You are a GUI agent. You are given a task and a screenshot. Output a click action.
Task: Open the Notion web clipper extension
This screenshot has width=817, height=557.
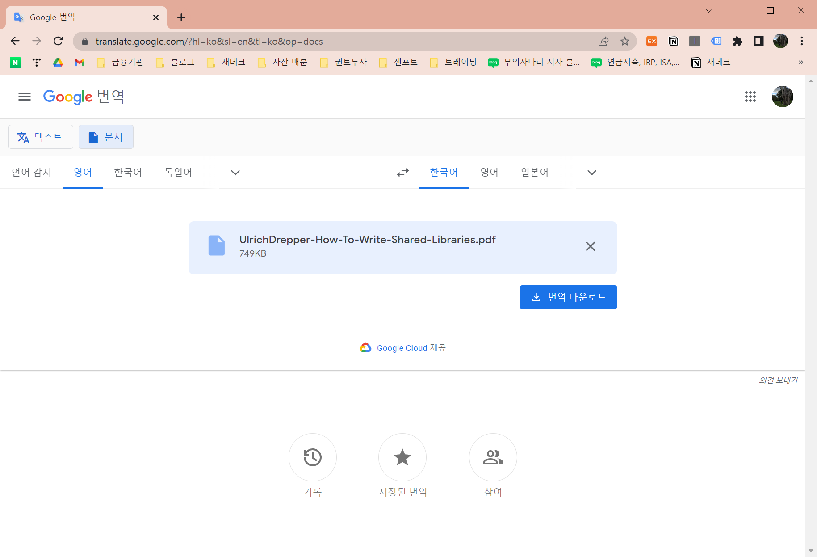click(673, 41)
